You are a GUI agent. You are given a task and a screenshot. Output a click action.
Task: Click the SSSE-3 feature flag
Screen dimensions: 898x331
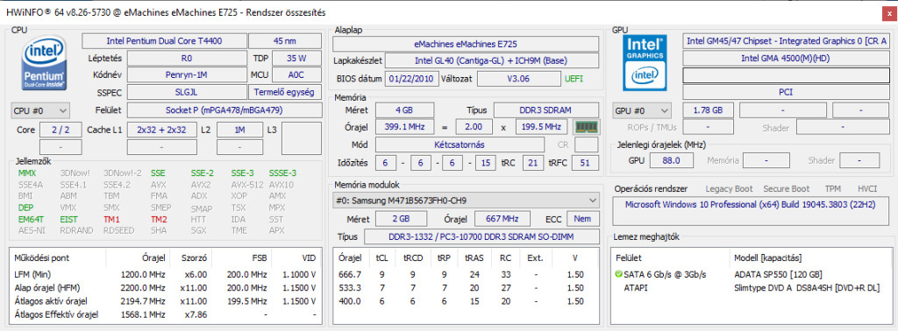(283, 173)
